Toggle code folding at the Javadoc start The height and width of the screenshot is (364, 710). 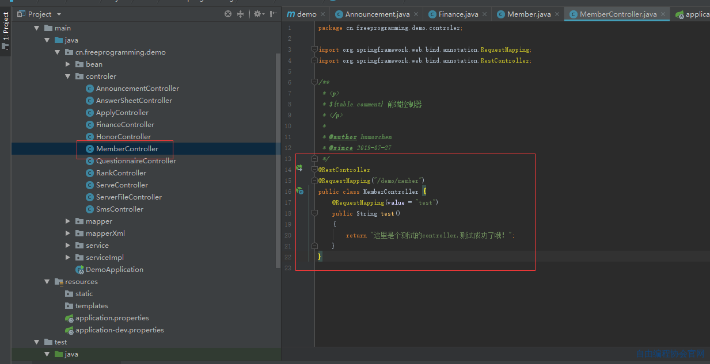coord(314,82)
